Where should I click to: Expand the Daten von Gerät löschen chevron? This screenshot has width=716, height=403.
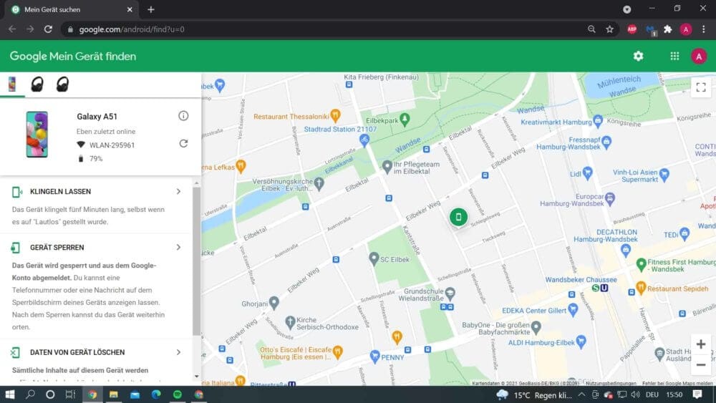178,352
